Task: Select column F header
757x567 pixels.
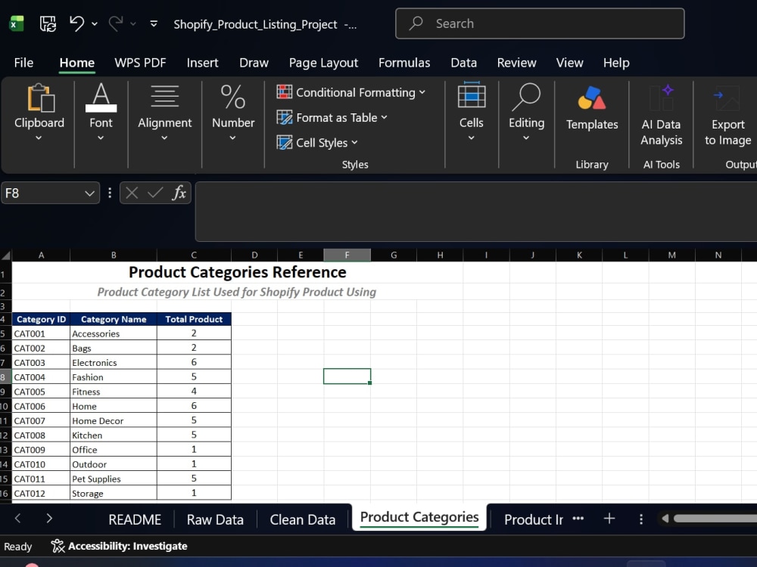Action: click(347, 255)
